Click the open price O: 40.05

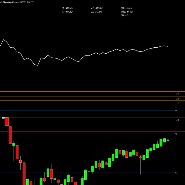pos(67,8)
